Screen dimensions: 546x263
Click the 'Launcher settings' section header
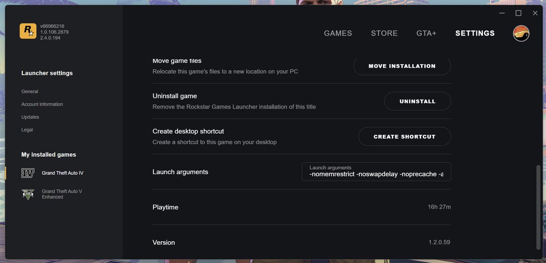tap(47, 73)
